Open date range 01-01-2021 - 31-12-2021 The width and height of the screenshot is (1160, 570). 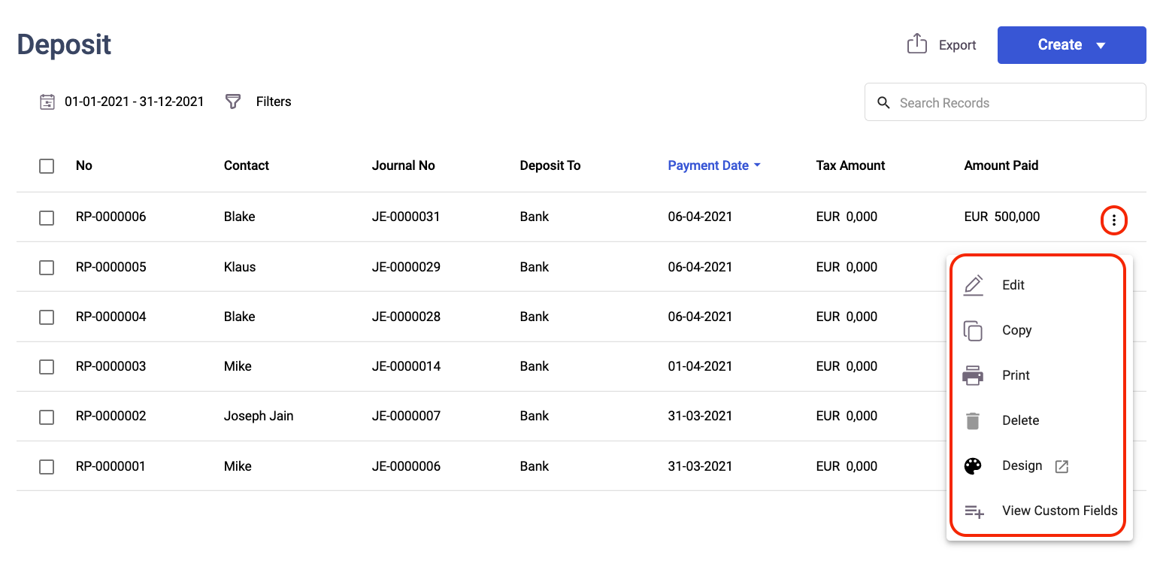[x=134, y=102]
